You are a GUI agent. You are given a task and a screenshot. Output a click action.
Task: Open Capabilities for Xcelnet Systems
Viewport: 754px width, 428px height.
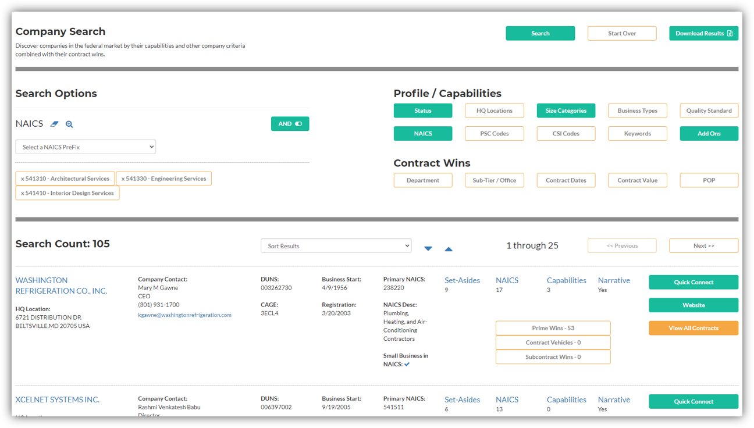(567, 400)
